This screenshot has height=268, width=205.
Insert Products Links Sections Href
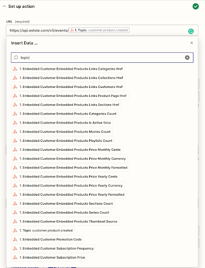click(66, 105)
